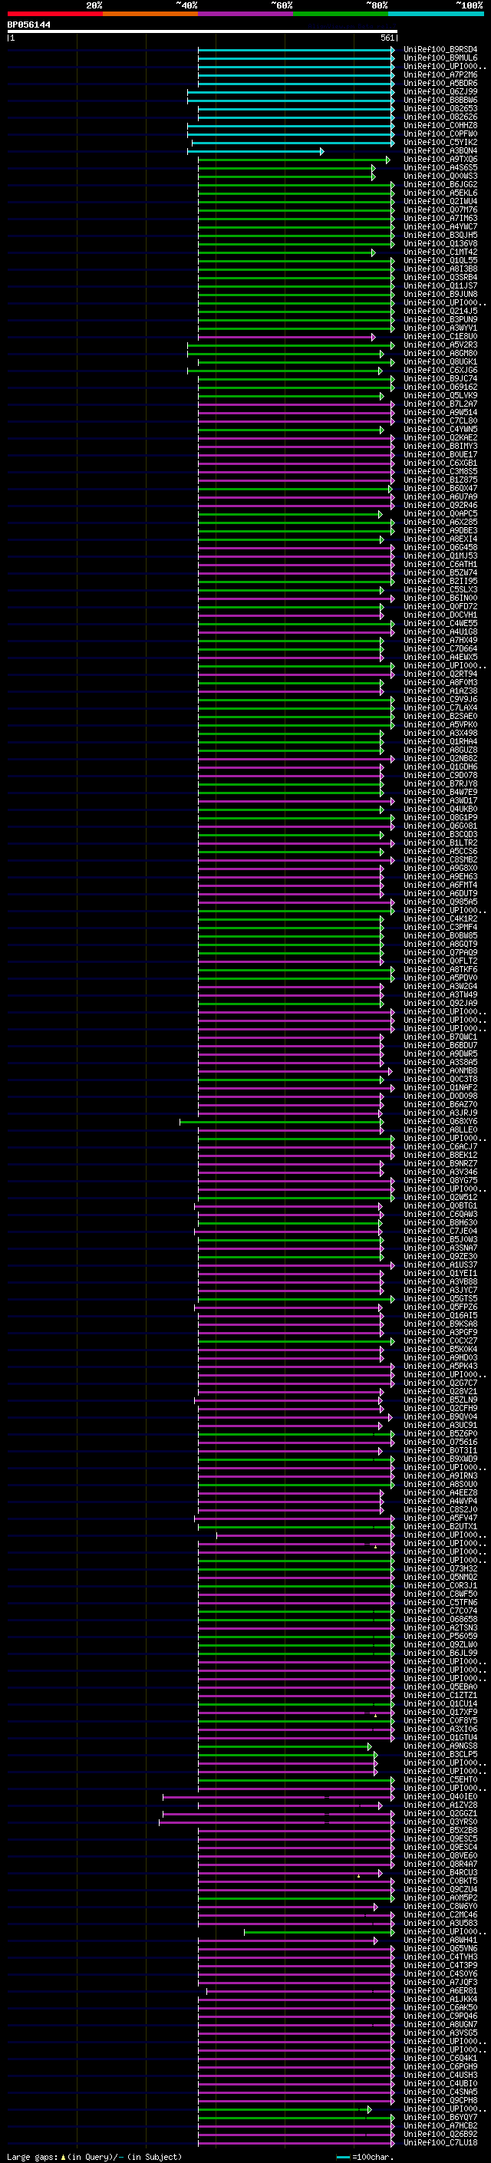Select hit label UniRef100_Q07M76
This screenshot has height=2163, width=491.
(440, 210)
